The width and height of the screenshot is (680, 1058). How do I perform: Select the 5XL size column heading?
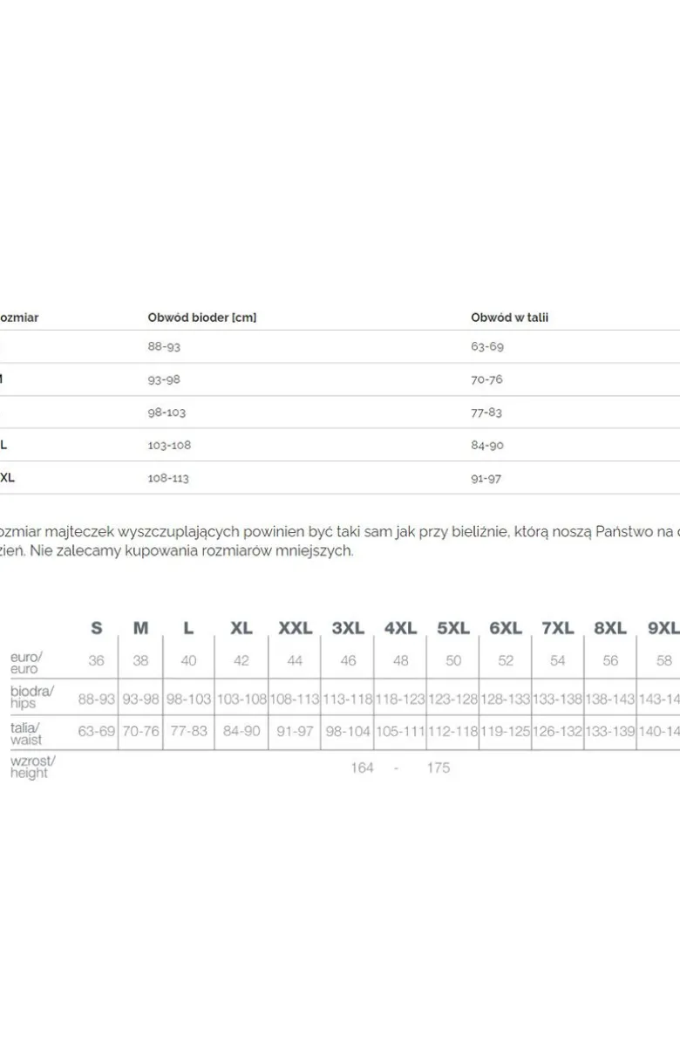pyautogui.click(x=453, y=628)
